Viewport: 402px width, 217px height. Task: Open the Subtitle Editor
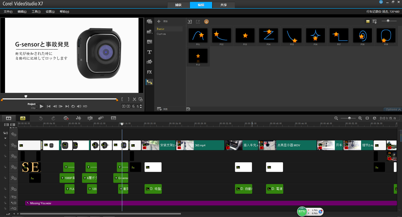tap(114, 118)
